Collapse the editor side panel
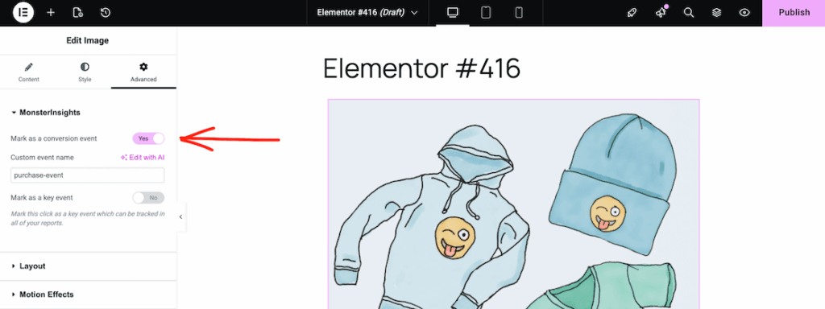 point(181,216)
